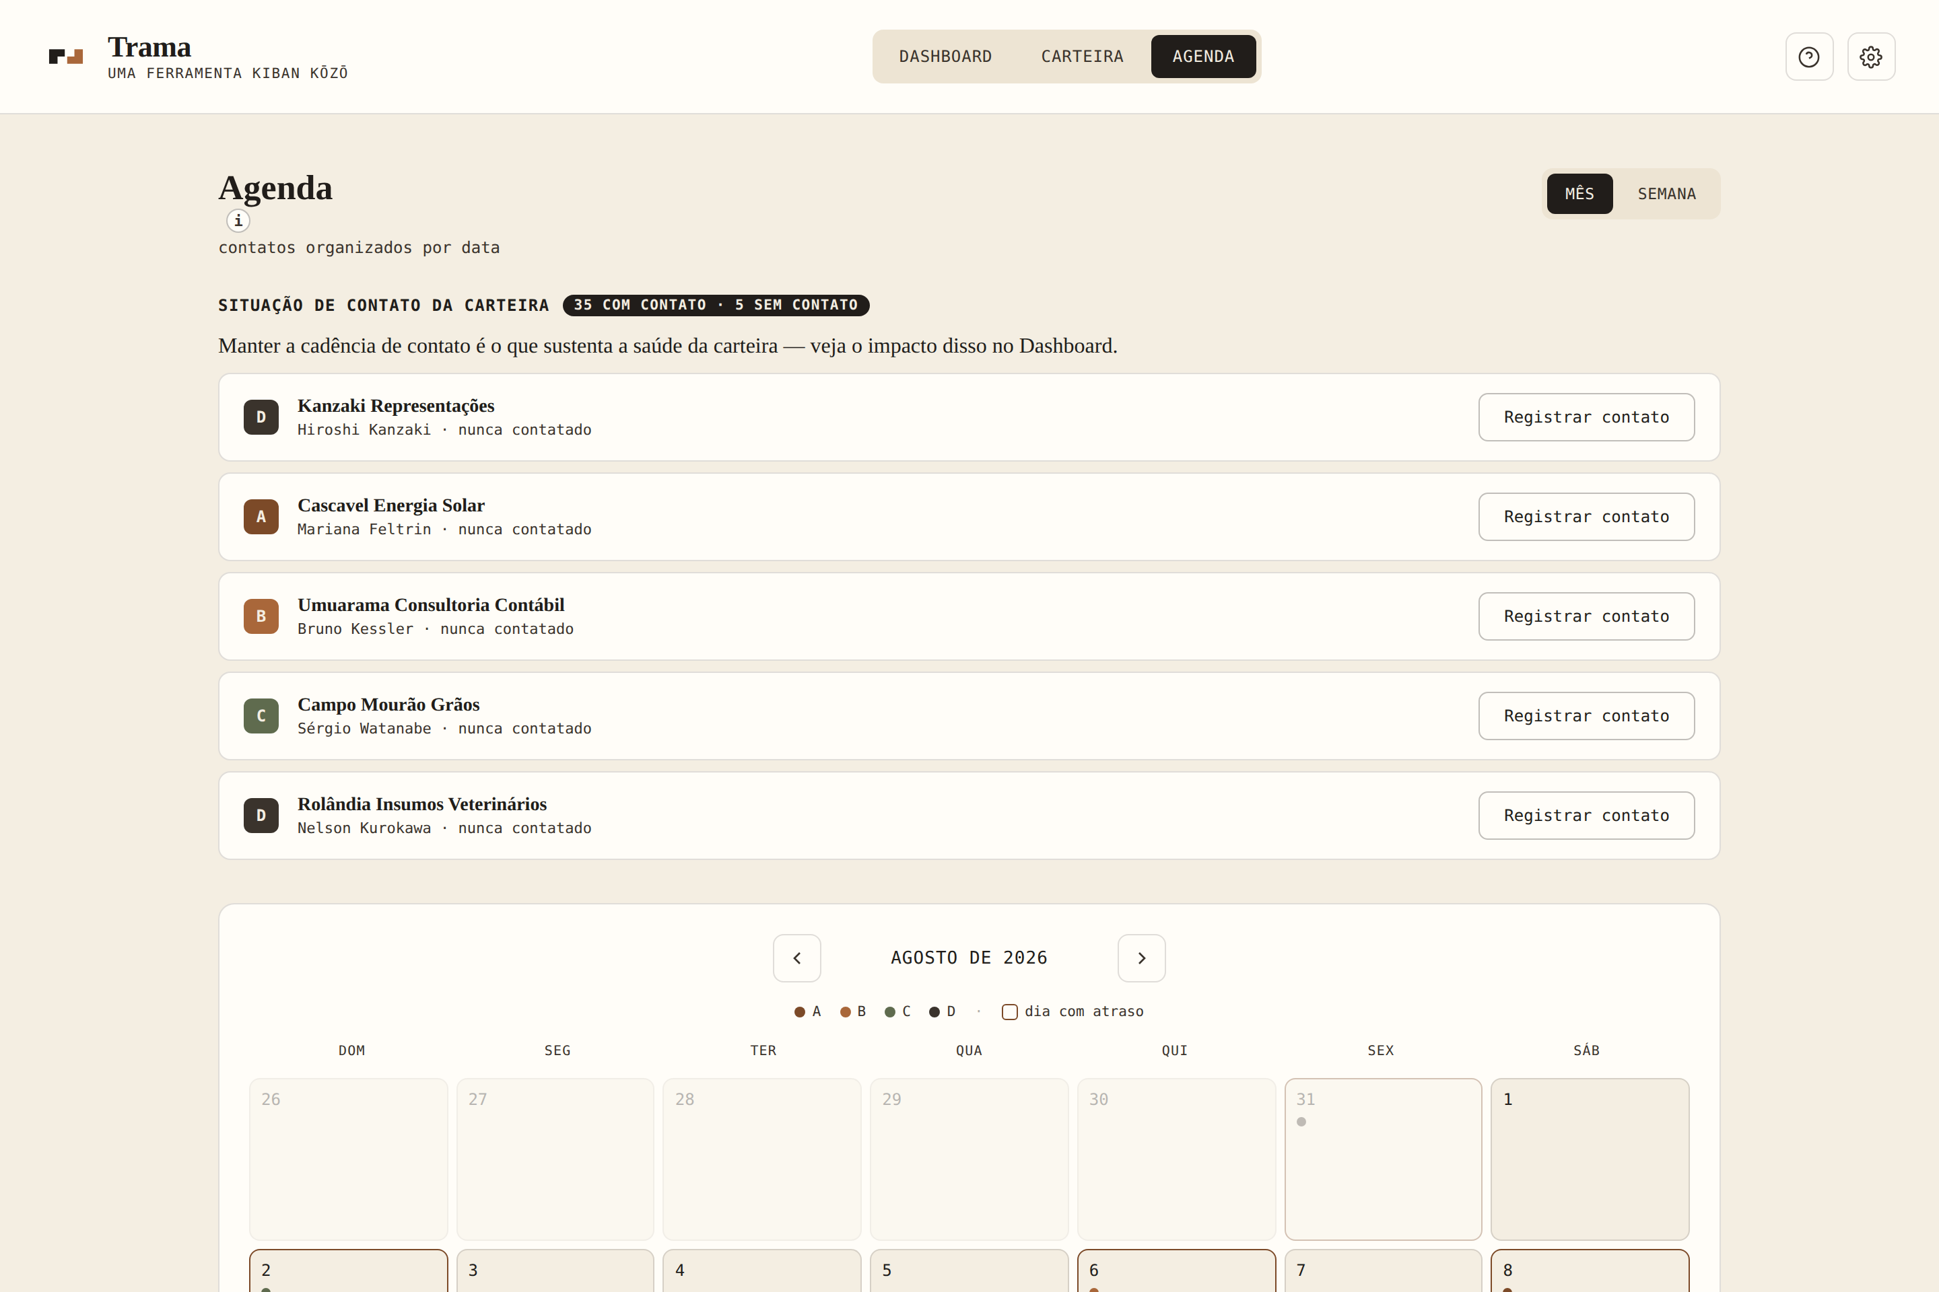Screen dimensions: 1939x1292
Task: Click the 'Situação de contato da carteira' heading
Action: 383,306
